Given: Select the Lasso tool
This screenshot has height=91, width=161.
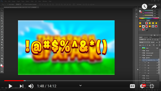Looking at the screenshot, I should pos(2,16).
